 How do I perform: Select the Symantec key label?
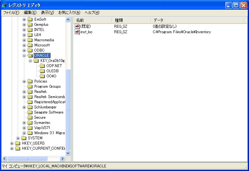pyautogui.click(x=42, y=123)
